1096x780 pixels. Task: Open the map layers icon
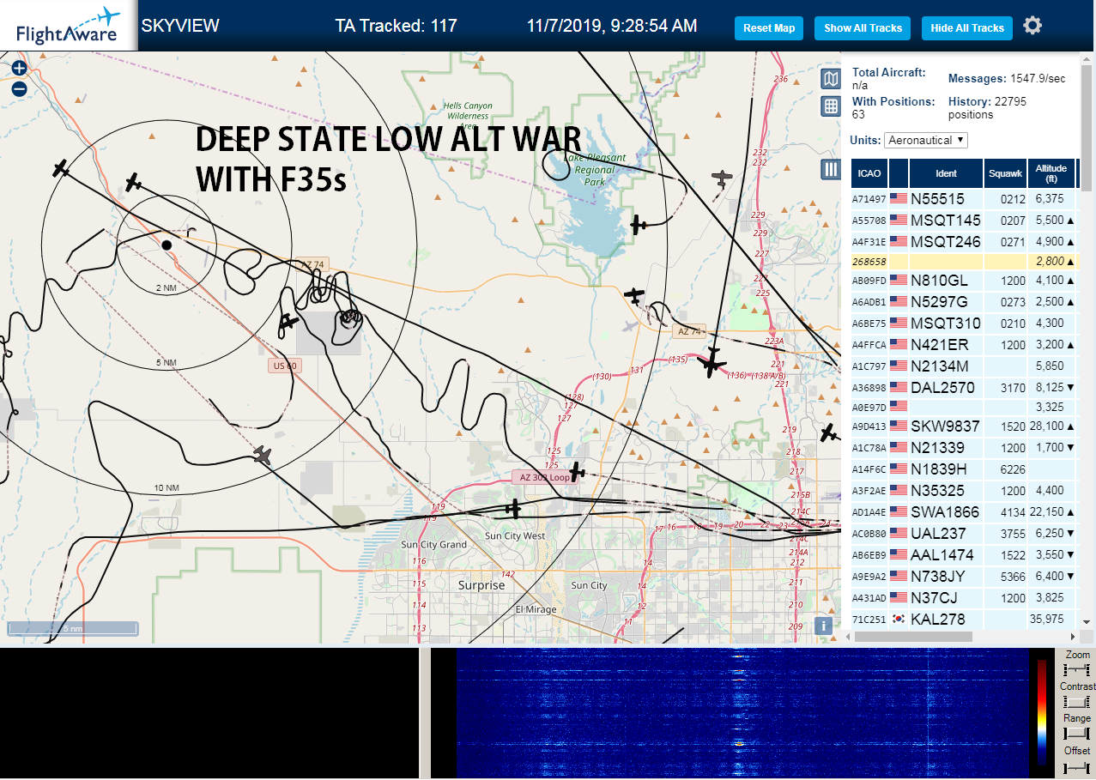pos(830,80)
